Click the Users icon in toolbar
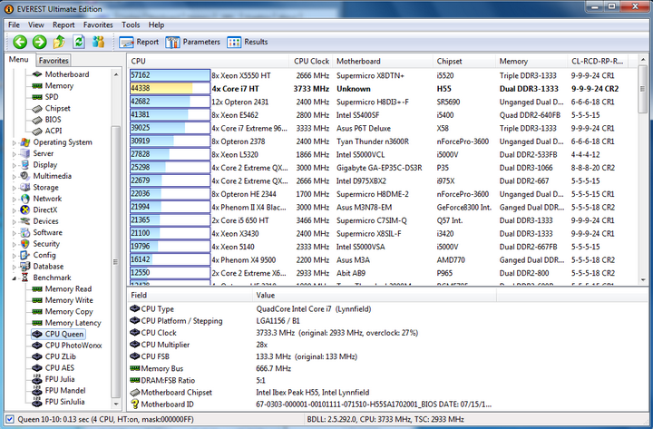 pyautogui.click(x=99, y=42)
